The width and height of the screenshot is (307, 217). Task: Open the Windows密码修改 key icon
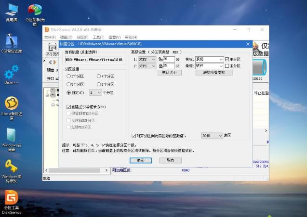pyautogui.click(x=12, y=171)
